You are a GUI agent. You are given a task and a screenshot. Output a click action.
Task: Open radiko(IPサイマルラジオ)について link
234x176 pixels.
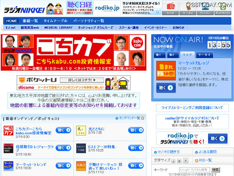(192, 118)
